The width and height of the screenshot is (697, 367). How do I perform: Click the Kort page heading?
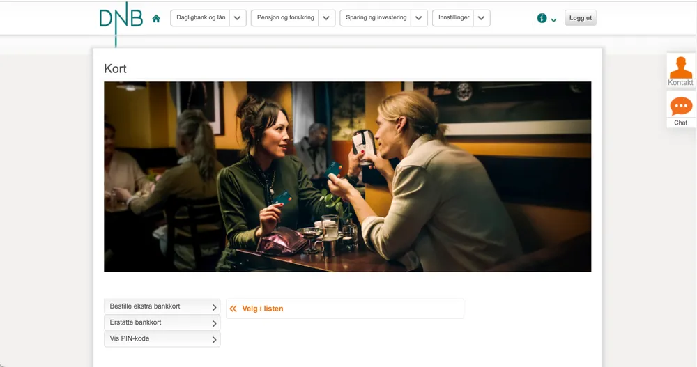pos(115,69)
